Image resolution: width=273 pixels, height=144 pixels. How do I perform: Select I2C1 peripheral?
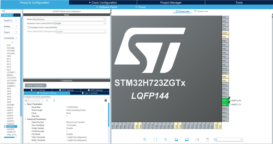point(9,59)
